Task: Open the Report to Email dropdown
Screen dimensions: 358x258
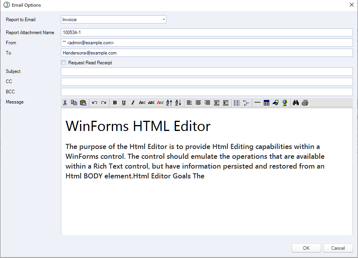Action: pyautogui.click(x=163, y=20)
